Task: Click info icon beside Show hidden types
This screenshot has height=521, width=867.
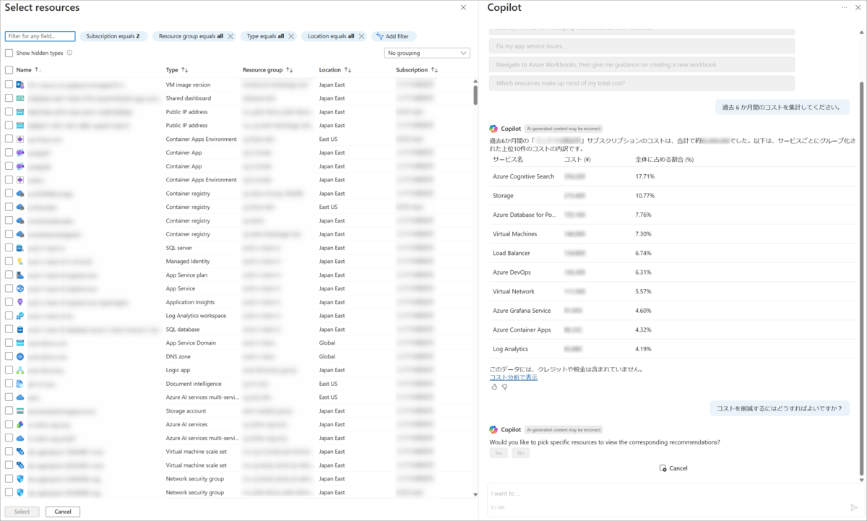Action: pyautogui.click(x=69, y=53)
